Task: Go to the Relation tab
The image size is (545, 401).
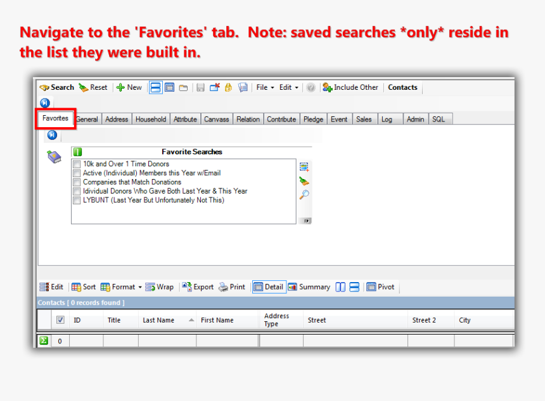Action: (248, 120)
